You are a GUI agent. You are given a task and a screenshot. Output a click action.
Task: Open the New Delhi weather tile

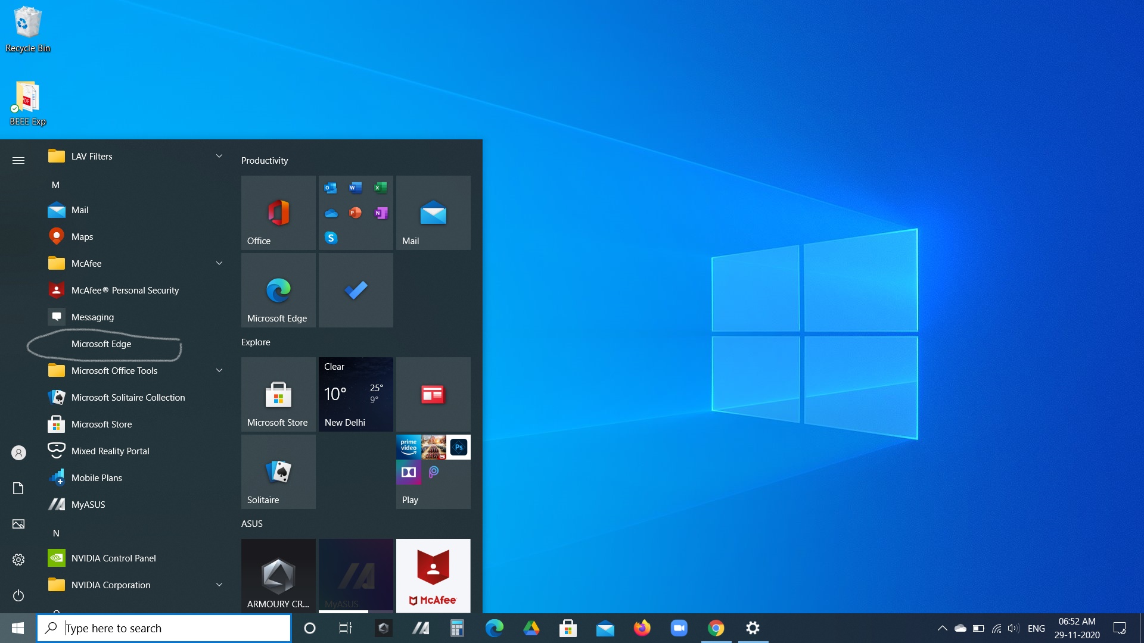[x=356, y=394]
